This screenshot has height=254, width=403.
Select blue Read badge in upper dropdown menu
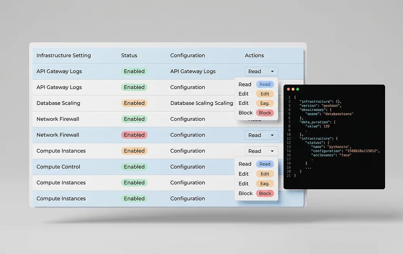(265, 84)
